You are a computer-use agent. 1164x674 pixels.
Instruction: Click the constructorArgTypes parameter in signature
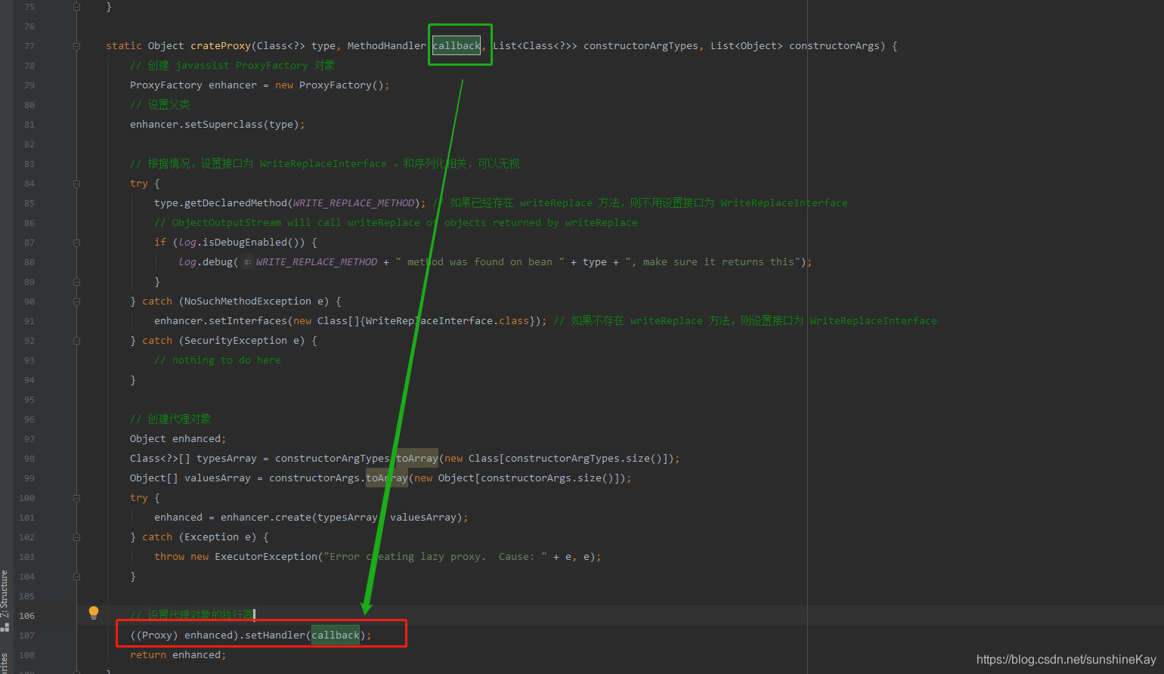[x=641, y=46]
